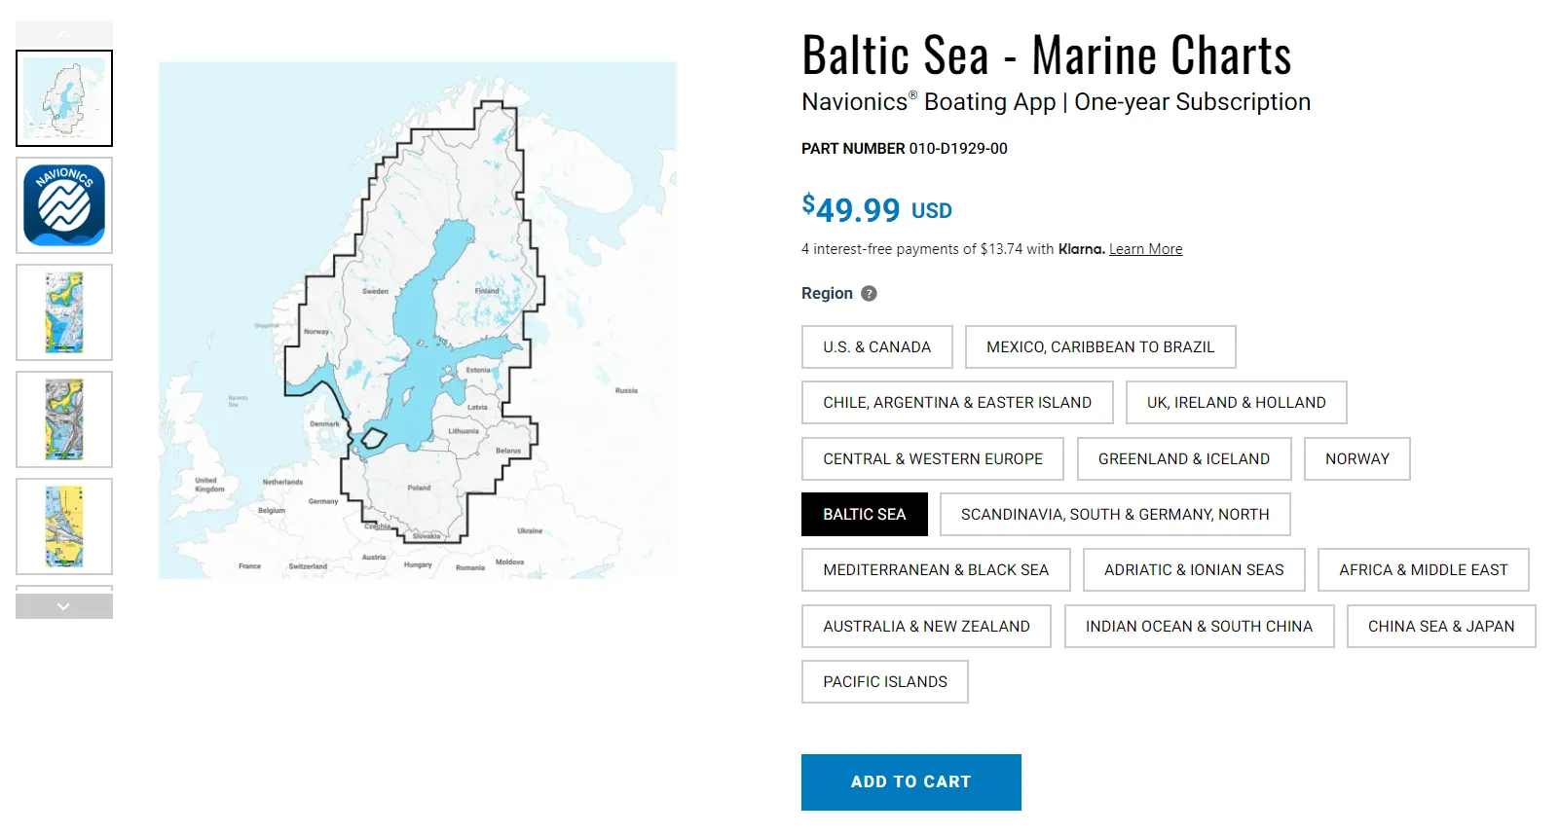Select the Baltic Sea region option
1560x834 pixels.
click(x=864, y=515)
